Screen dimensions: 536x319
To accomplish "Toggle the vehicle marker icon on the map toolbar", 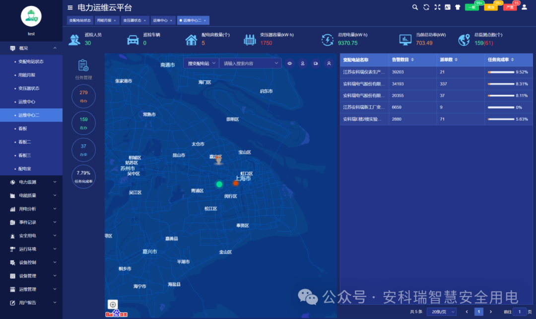I will 316,64.
